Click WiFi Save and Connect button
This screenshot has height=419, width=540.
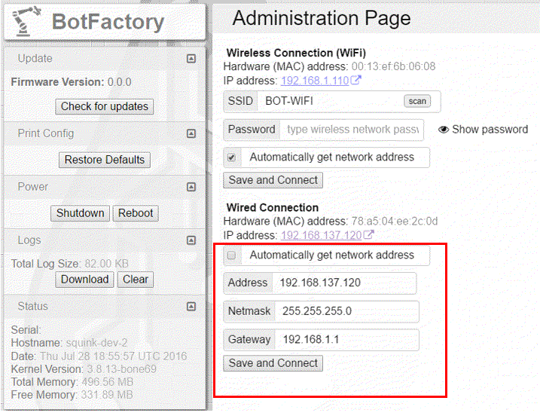pyautogui.click(x=273, y=180)
